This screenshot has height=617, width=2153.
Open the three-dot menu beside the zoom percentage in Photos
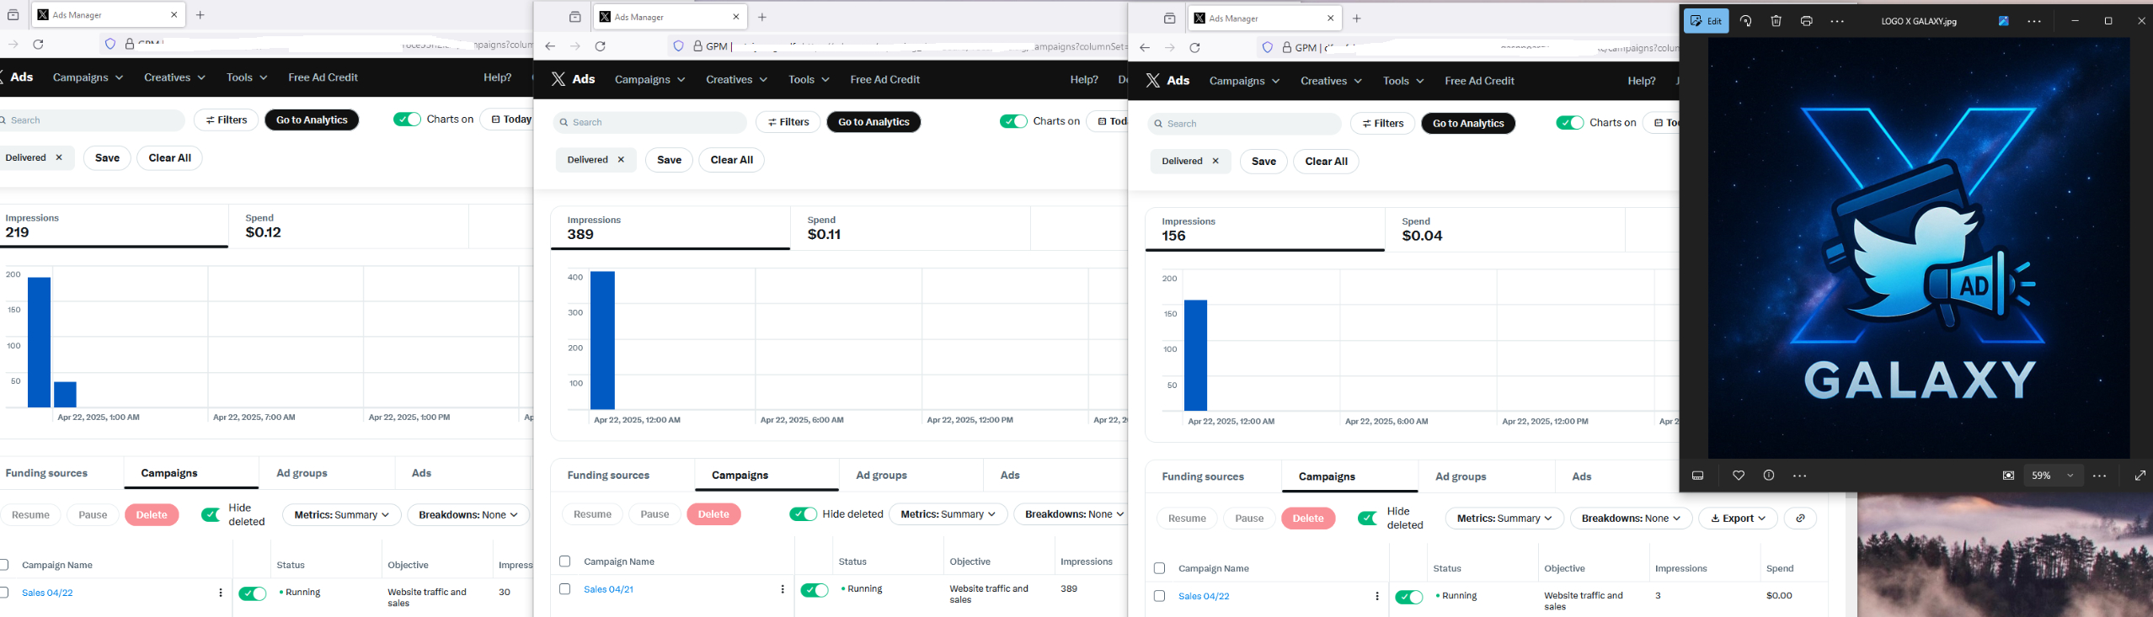click(2100, 476)
